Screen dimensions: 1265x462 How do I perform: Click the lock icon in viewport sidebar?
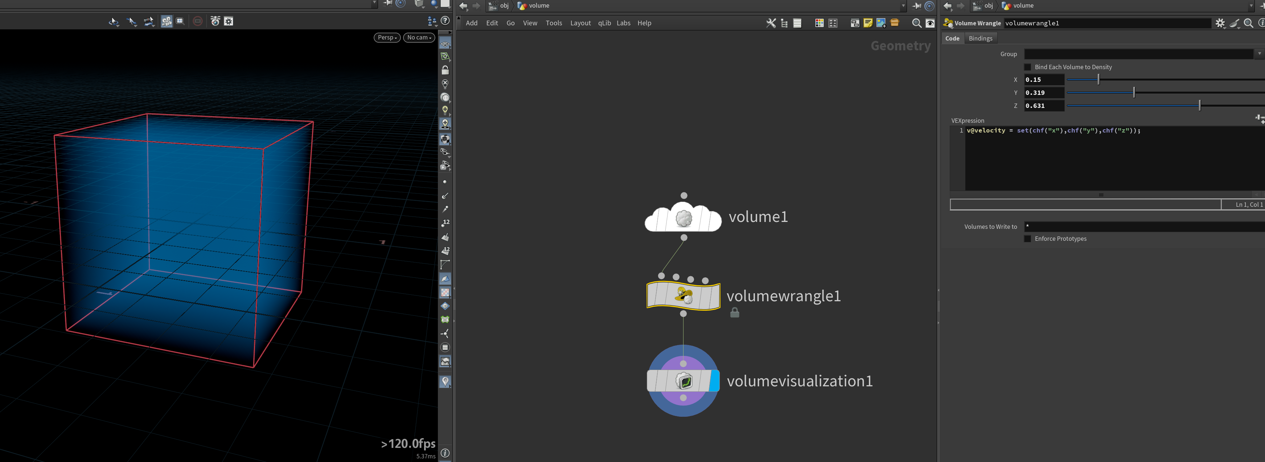pos(445,70)
